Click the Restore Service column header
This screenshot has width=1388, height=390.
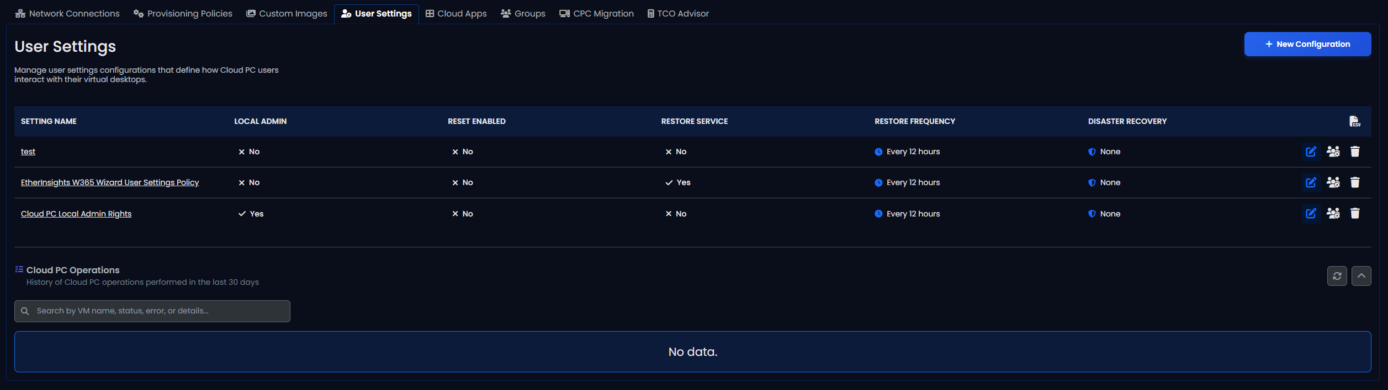point(694,121)
